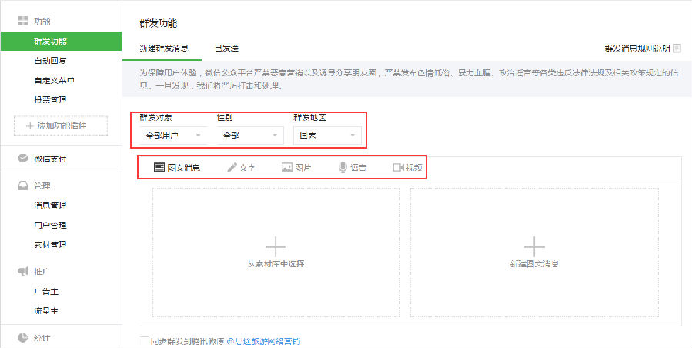Choose the 图片 picture message icon
This screenshot has width=692, height=348.
[286, 167]
